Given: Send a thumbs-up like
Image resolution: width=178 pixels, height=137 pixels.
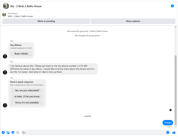Looking at the screenshot, I should point(174,132).
